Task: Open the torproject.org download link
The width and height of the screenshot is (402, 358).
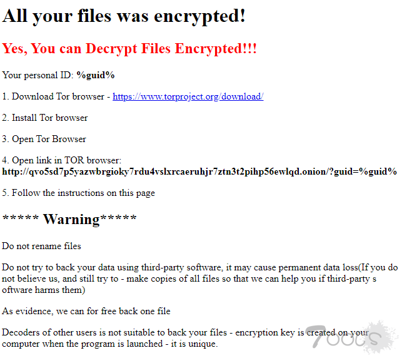Action: click(x=188, y=97)
